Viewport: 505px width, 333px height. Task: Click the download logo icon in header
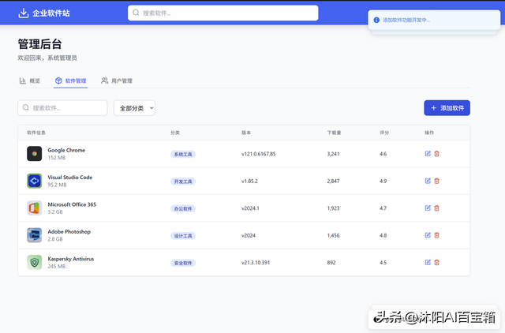[23, 13]
